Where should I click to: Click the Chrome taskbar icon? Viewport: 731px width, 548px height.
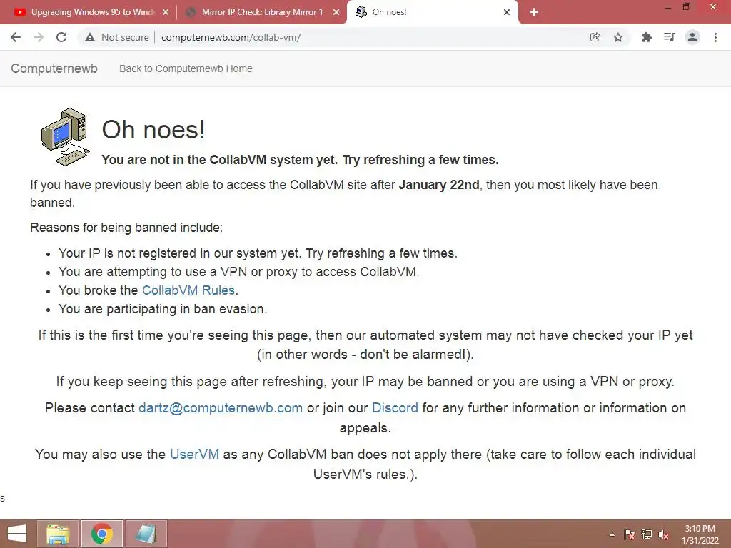pyautogui.click(x=101, y=534)
